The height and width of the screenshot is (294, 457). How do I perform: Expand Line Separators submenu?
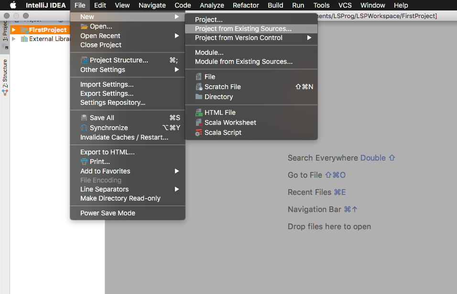click(128, 189)
